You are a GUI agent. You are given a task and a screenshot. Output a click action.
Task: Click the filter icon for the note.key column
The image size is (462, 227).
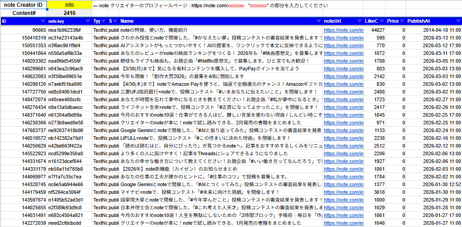pyautogui.click(x=89, y=21)
